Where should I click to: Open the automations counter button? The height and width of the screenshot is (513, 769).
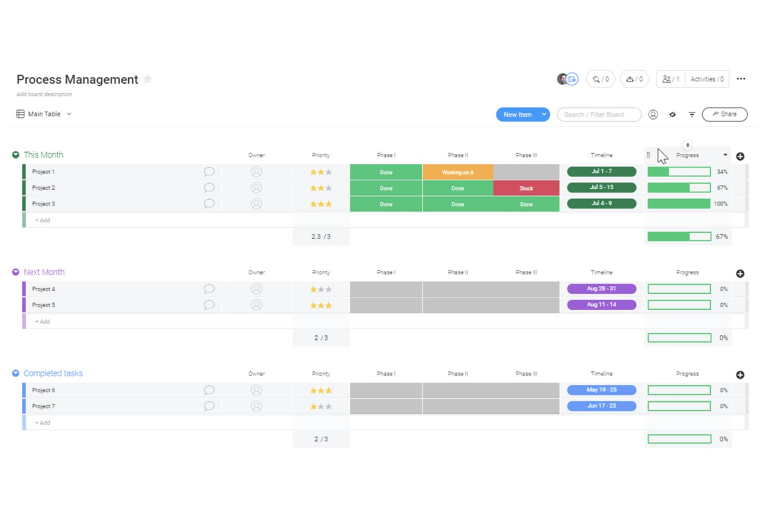tap(634, 79)
